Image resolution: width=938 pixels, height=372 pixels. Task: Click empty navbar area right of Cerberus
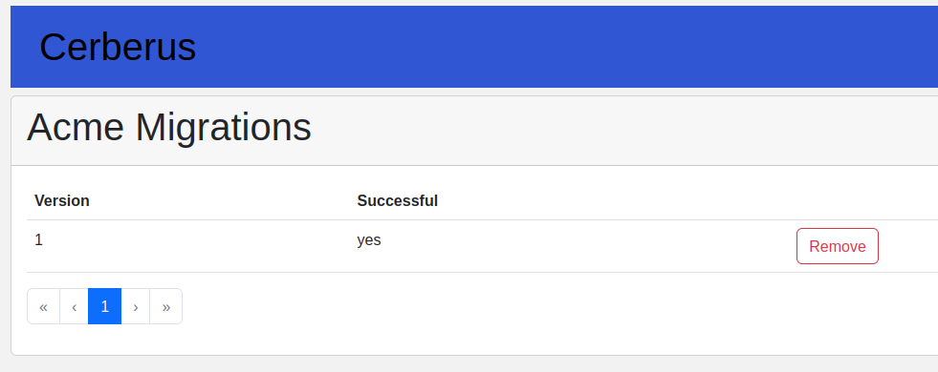pos(568,47)
